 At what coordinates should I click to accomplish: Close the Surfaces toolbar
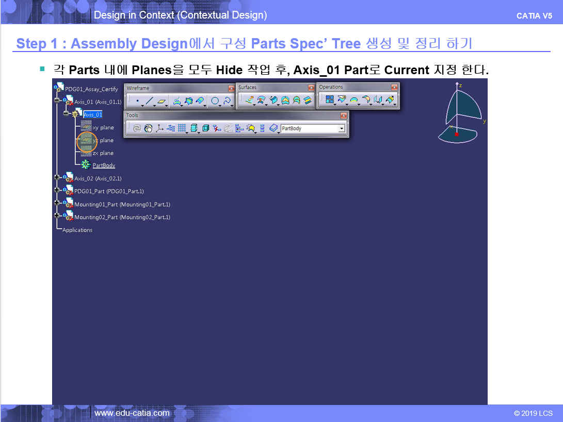(311, 88)
